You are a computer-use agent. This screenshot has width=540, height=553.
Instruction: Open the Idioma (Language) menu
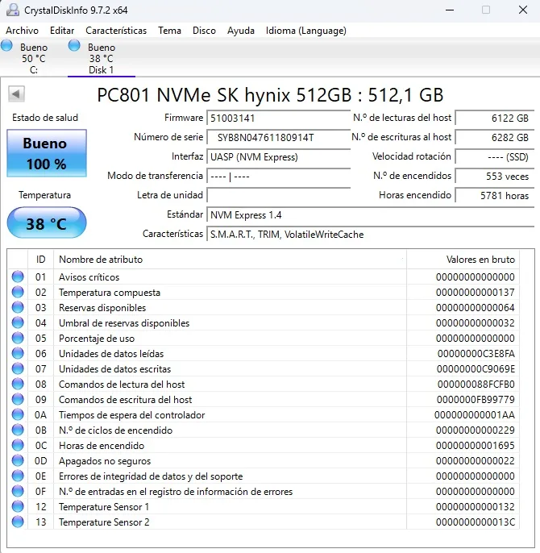click(305, 31)
